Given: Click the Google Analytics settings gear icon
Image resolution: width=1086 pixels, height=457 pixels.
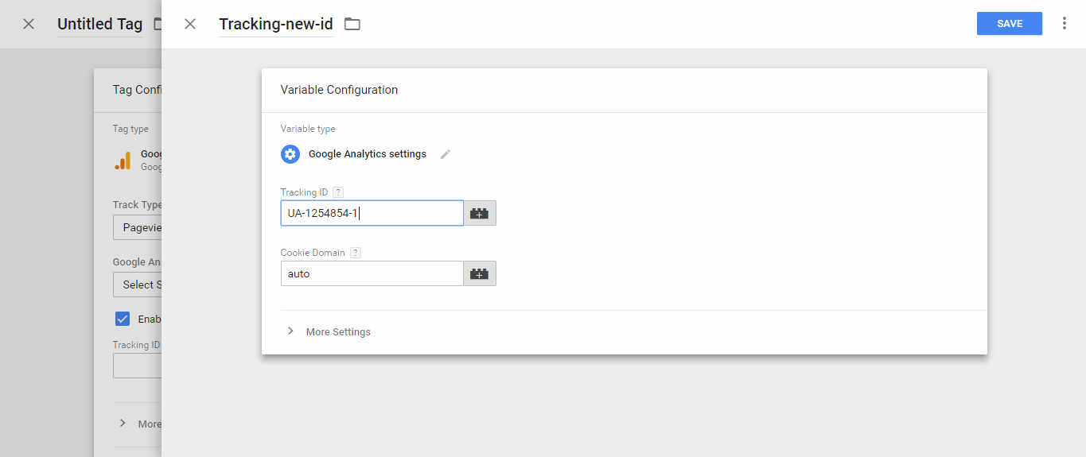Looking at the screenshot, I should pyautogui.click(x=290, y=154).
